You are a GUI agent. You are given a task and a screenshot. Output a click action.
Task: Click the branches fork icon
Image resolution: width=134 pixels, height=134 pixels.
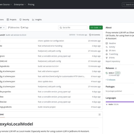tap(9, 27)
